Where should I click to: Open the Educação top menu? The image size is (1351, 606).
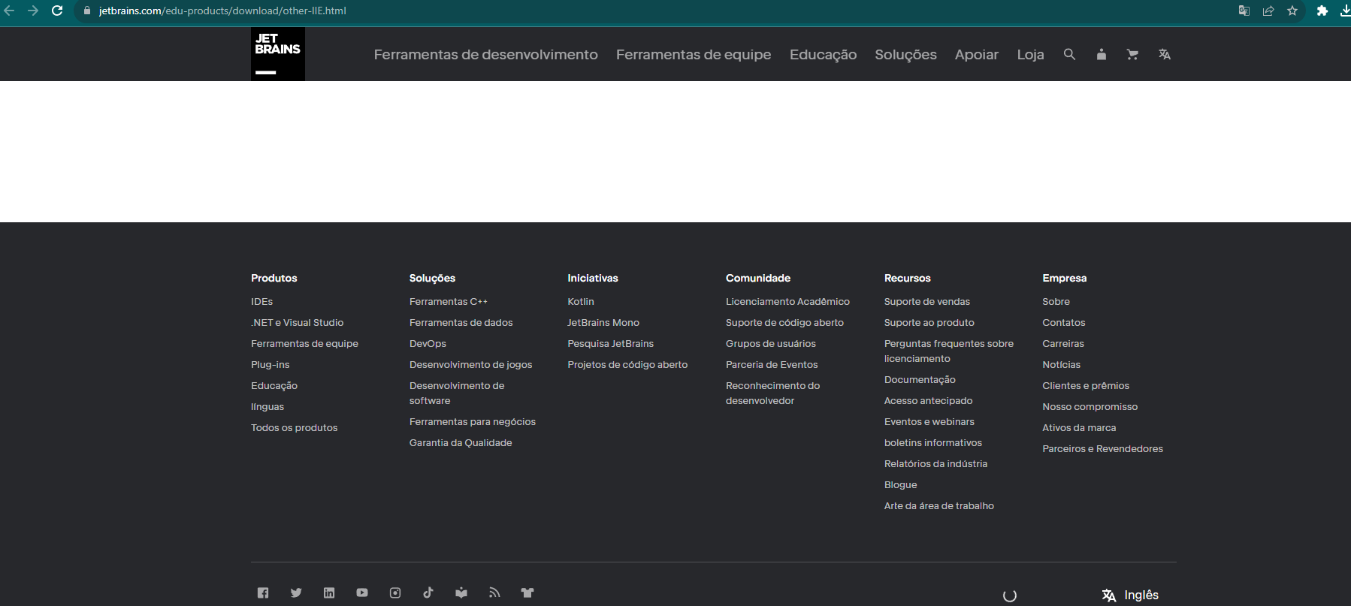(823, 54)
